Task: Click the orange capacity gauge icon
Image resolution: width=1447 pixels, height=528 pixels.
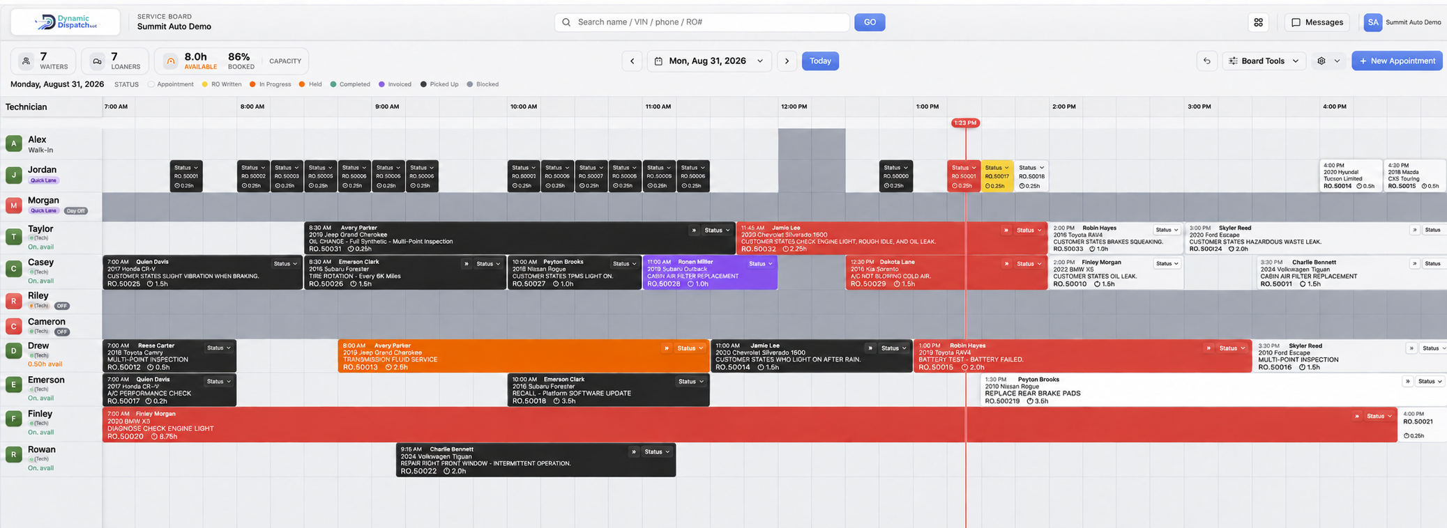Action: (170, 61)
